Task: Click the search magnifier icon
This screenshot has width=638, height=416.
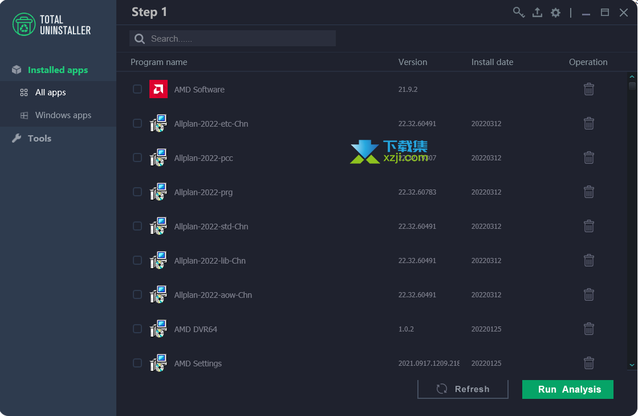Action: [140, 39]
